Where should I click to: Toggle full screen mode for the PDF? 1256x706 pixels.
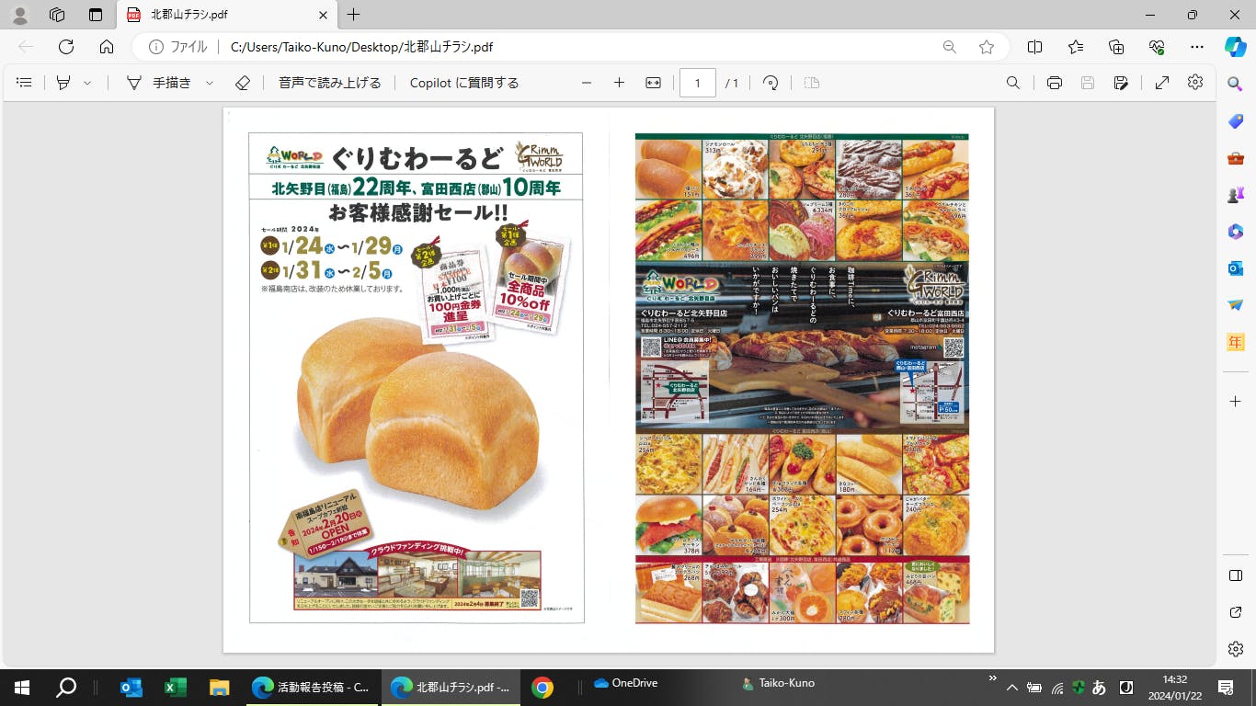pos(1162,83)
